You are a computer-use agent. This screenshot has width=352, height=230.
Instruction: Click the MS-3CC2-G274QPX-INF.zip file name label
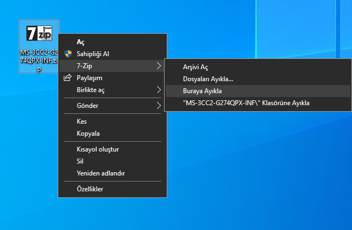click(x=39, y=60)
